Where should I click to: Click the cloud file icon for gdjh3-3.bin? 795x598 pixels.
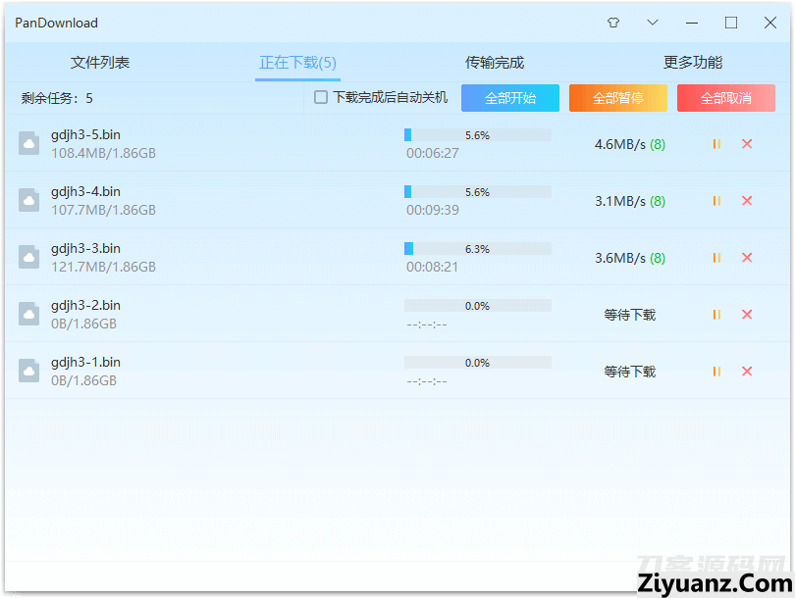tap(29, 257)
